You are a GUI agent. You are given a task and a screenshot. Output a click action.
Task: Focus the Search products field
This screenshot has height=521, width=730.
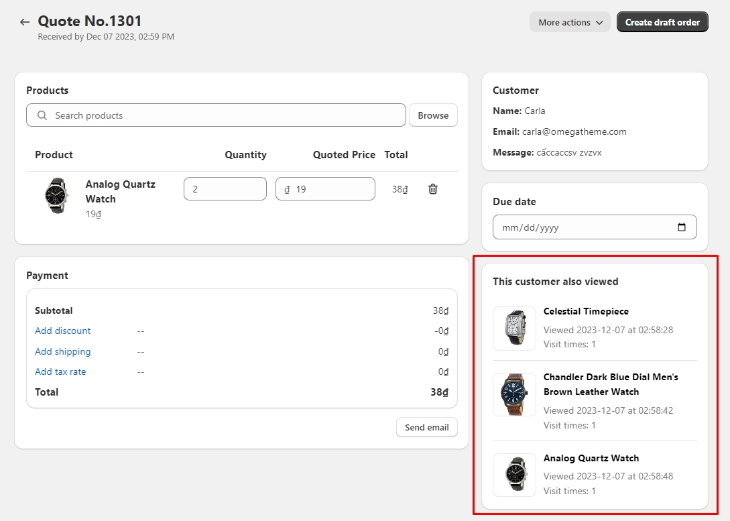click(x=221, y=115)
